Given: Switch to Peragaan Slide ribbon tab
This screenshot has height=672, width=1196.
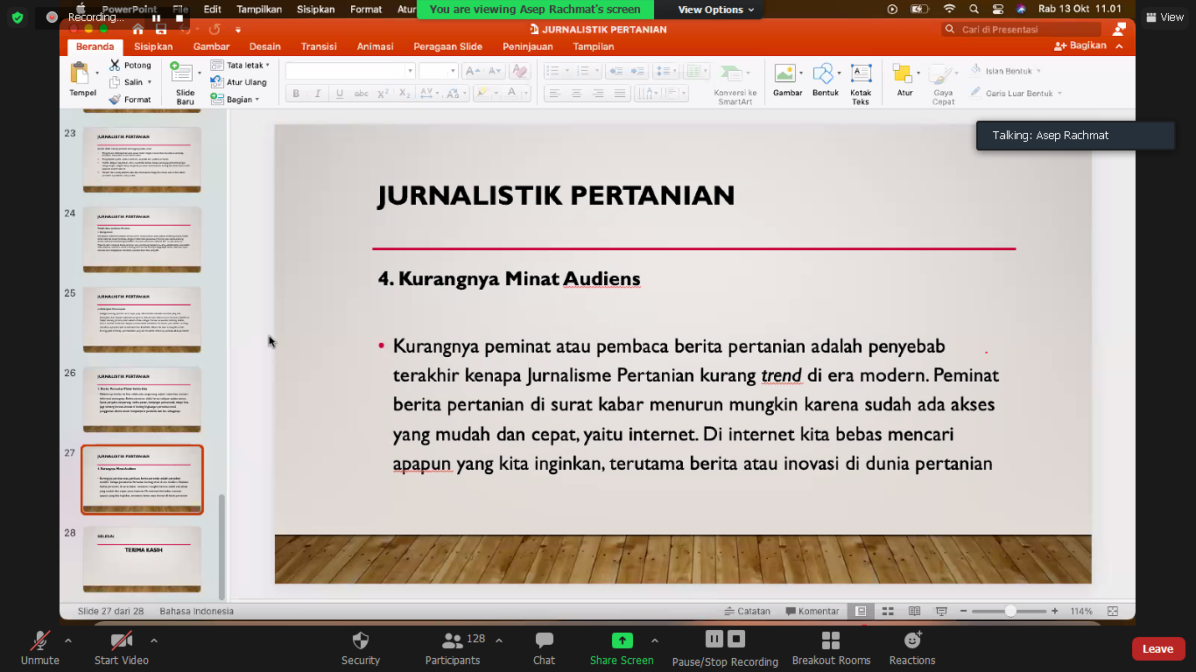Looking at the screenshot, I should (447, 46).
